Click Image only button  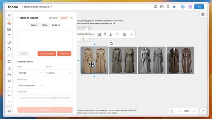pyautogui.click(x=64, y=54)
